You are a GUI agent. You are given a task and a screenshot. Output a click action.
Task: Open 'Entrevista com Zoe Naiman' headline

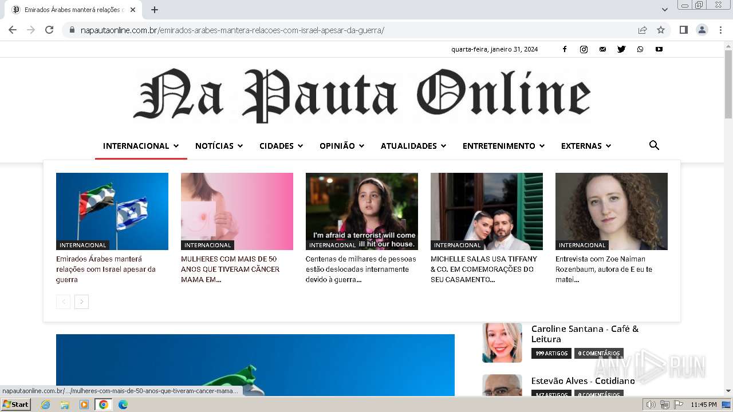pos(604,269)
